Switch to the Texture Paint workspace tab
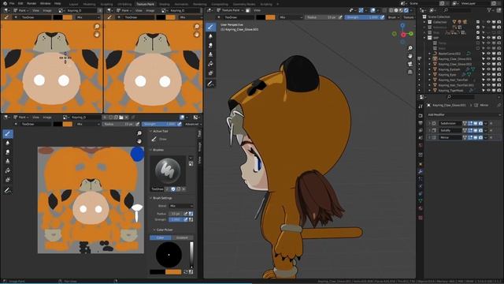 pos(145,4)
